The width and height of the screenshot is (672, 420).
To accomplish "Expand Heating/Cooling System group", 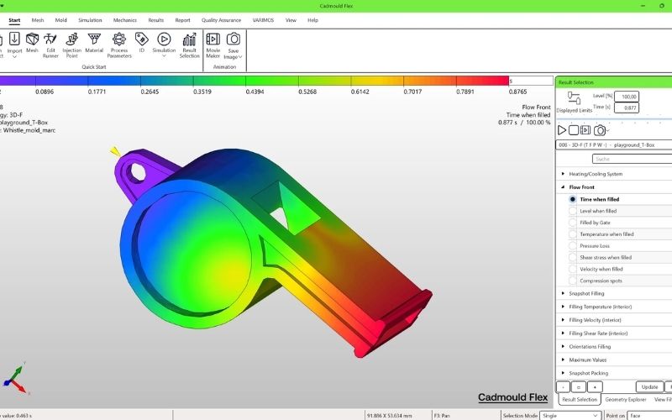I will click(x=563, y=174).
